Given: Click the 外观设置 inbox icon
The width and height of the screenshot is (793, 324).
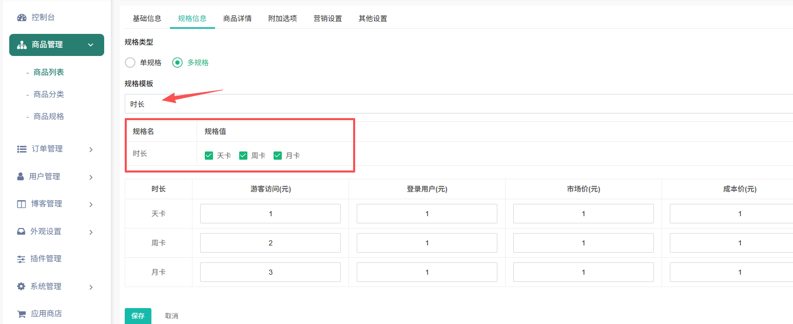Looking at the screenshot, I should click(x=21, y=232).
